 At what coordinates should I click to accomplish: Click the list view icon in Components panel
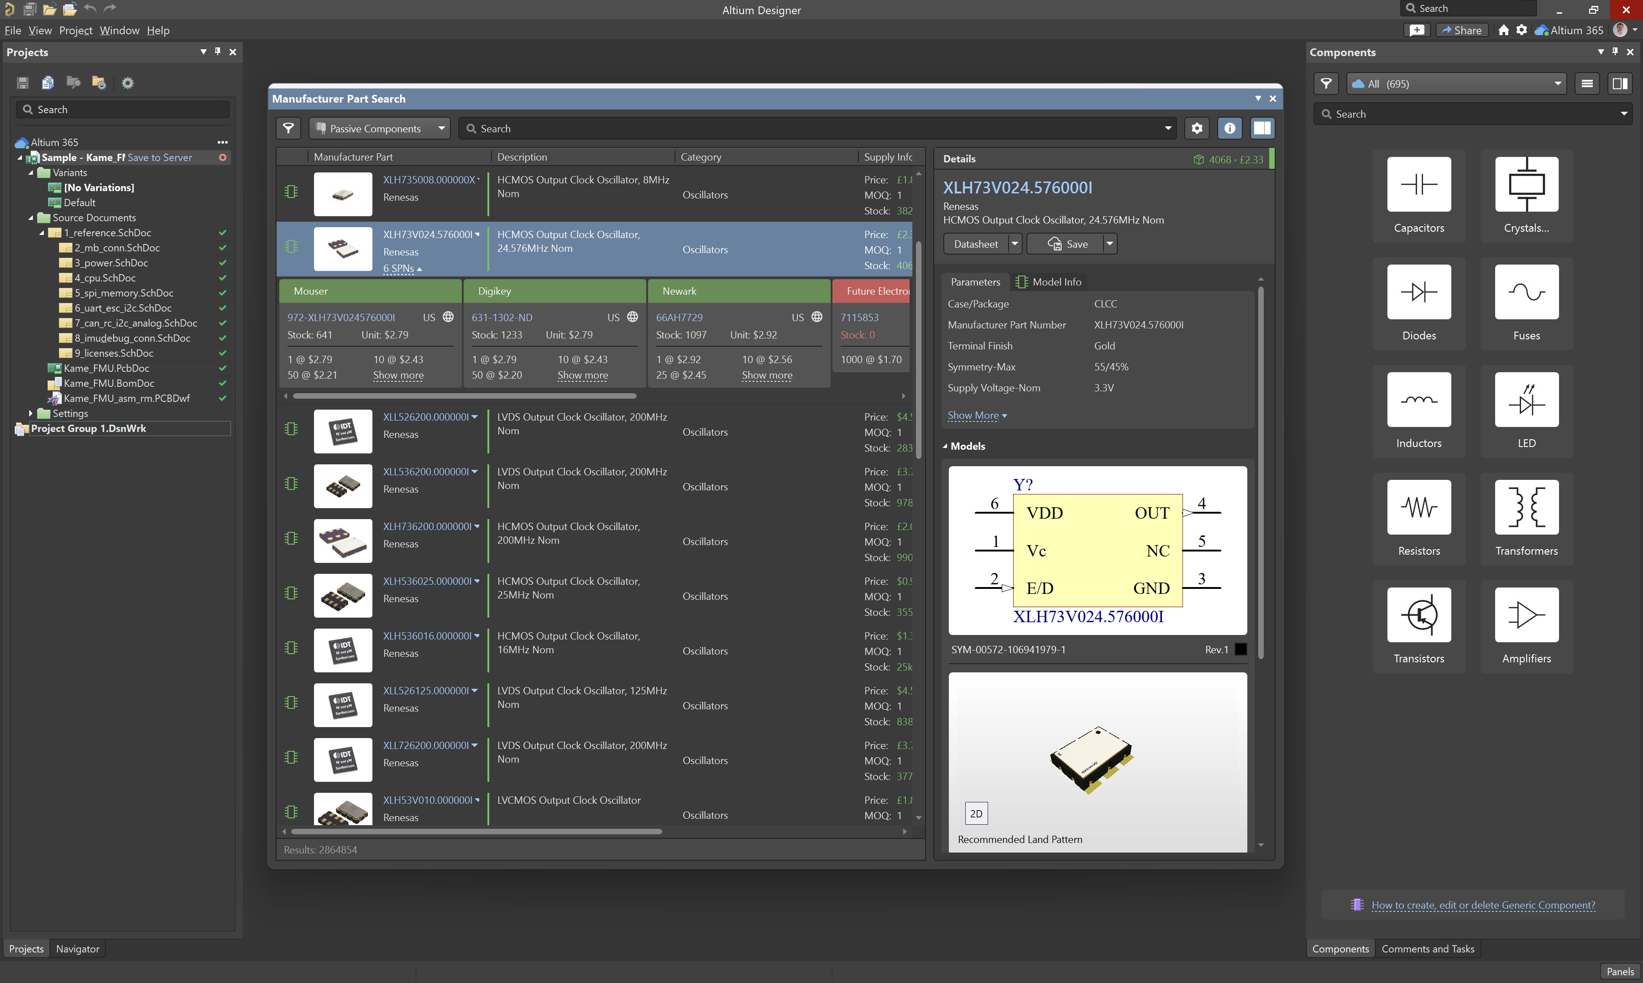coord(1587,83)
